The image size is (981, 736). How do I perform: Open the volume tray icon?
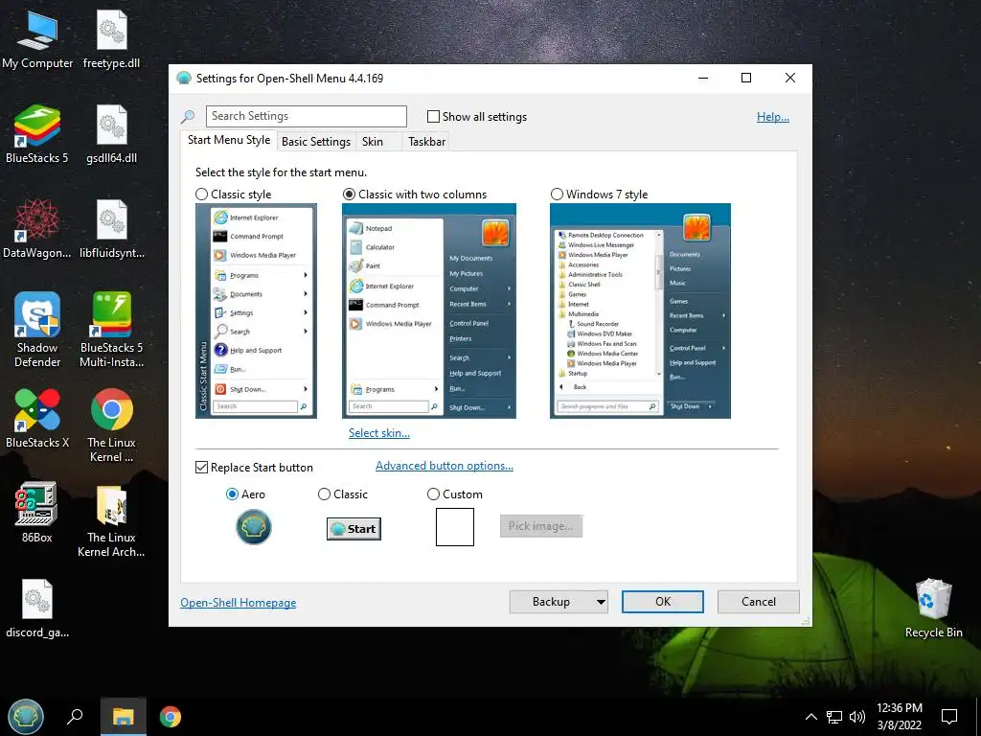(x=857, y=717)
